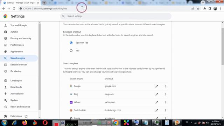Click the Google search engine name

point(77,86)
